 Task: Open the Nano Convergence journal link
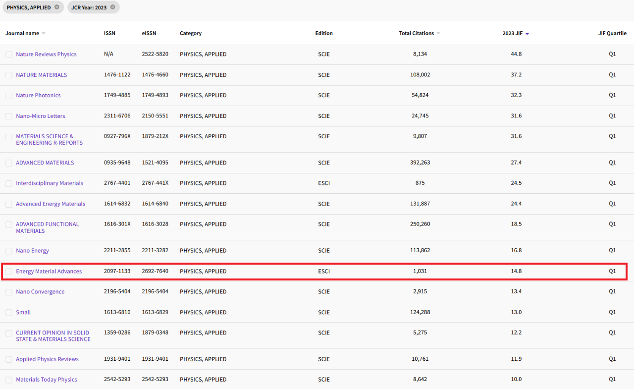tap(40, 292)
